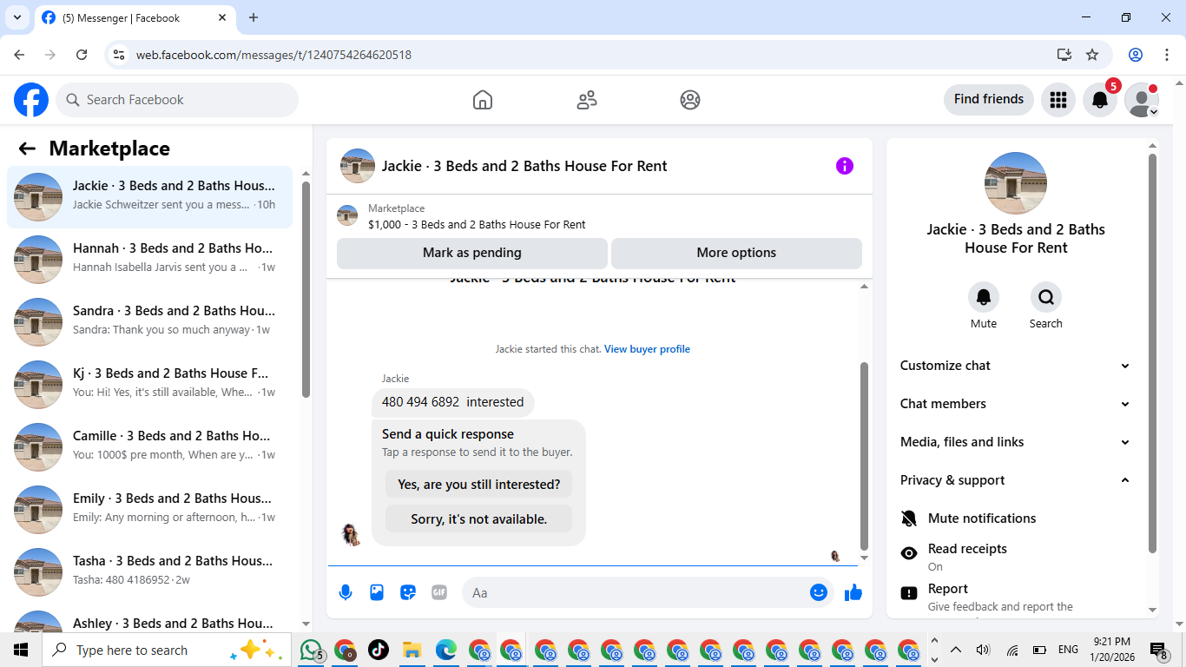View site information icon in address bar
The image size is (1186, 667).
pos(120,55)
